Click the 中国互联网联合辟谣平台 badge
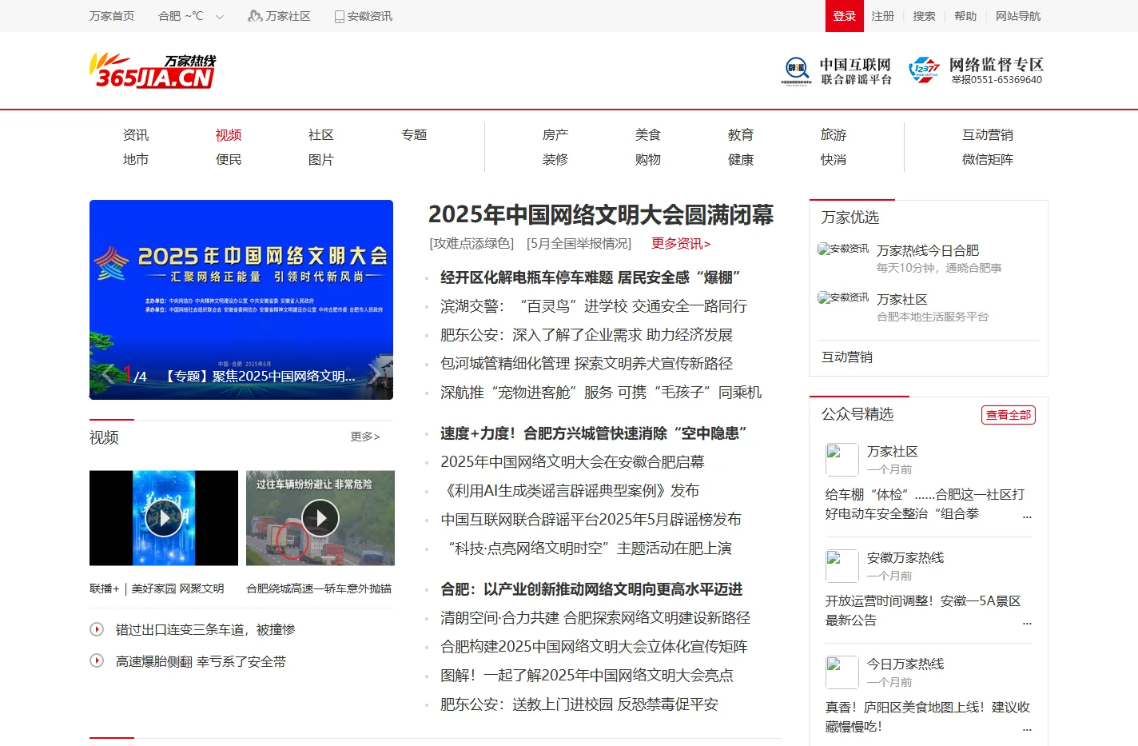This screenshot has width=1138, height=746. click(x=837, y=71)
